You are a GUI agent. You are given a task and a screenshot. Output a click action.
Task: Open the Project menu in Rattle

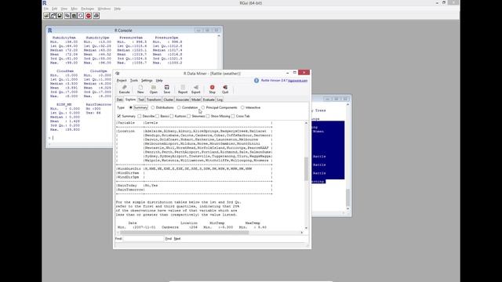[x=122, y=81]
